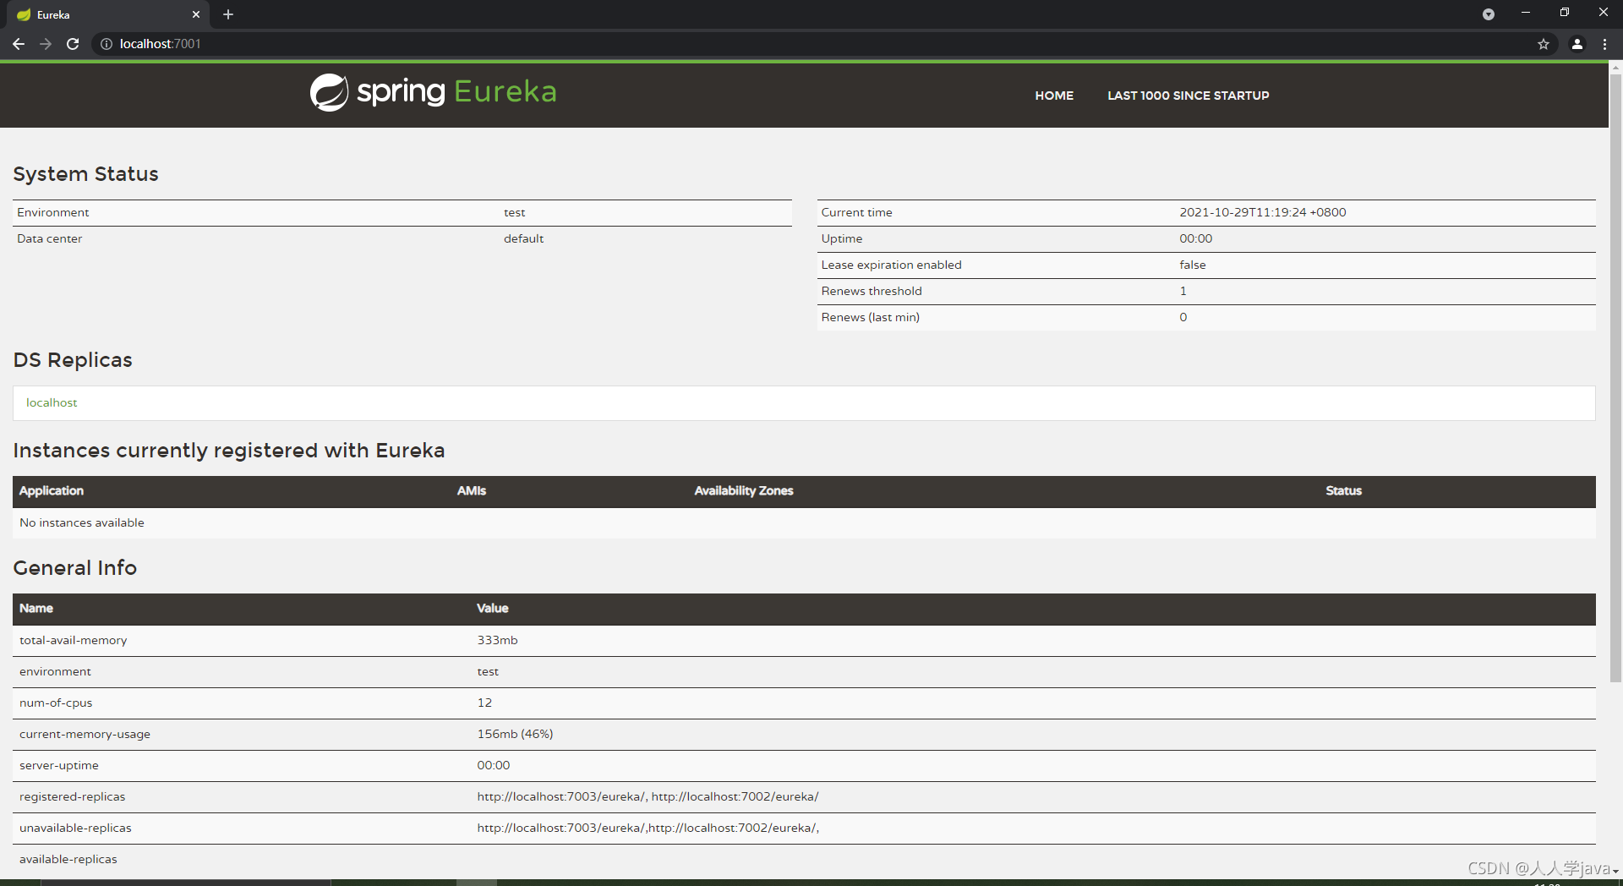View site information icon in address bar
Screen dimensions: 1623x886
point(107,44)
